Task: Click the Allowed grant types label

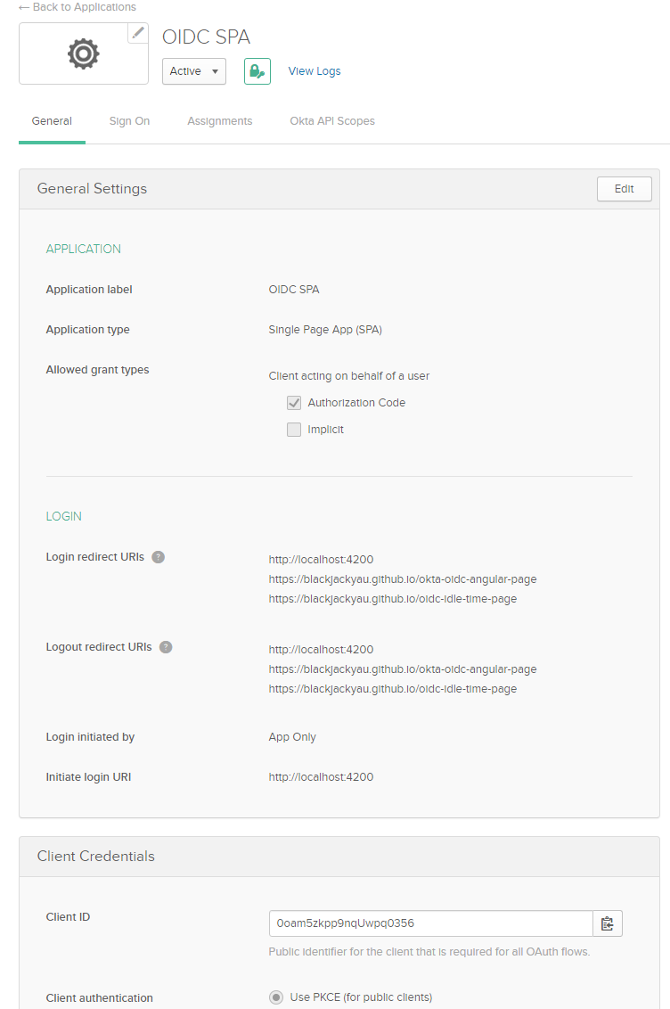Action: pyautogui.click(x=98, y=370)
